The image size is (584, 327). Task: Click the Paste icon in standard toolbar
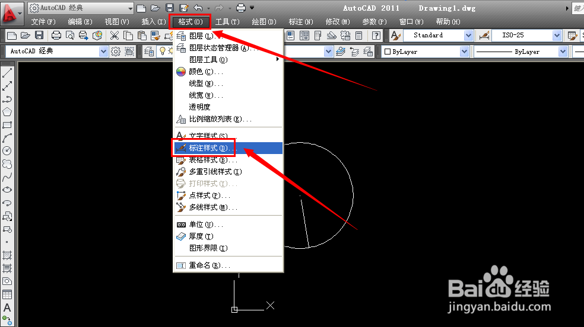(x=142, y=36)
